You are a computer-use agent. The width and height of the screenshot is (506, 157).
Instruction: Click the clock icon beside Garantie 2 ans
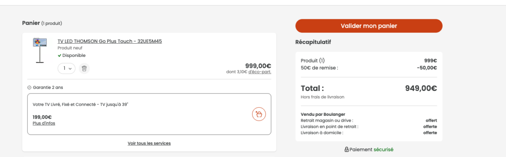pos(29,88)
